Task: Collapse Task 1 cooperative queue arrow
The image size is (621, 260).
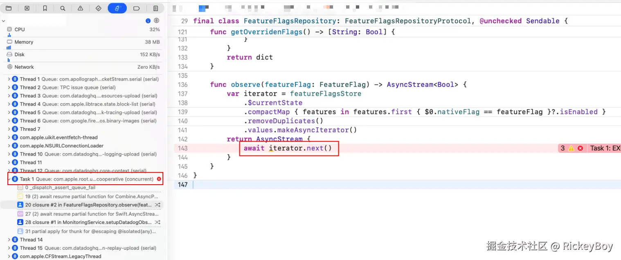Action: pos(9,179)
